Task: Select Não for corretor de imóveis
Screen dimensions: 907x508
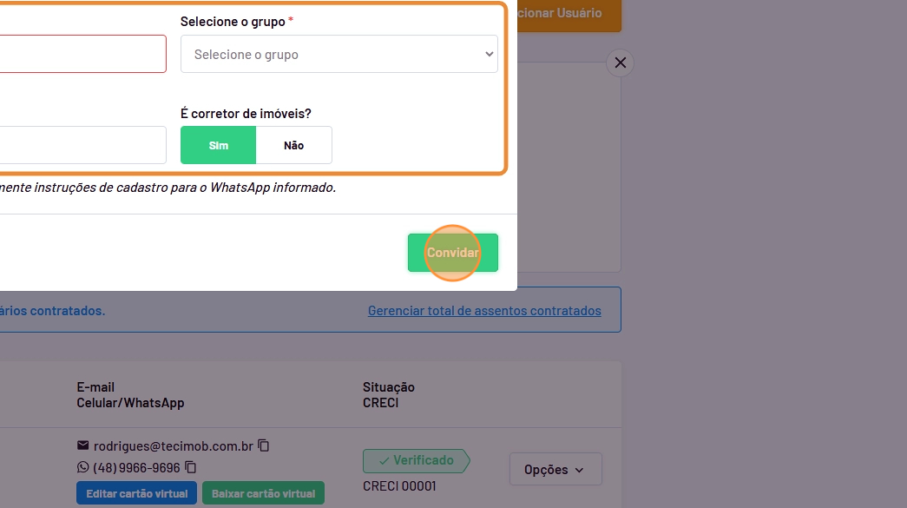Action: (x=293, y=145)
